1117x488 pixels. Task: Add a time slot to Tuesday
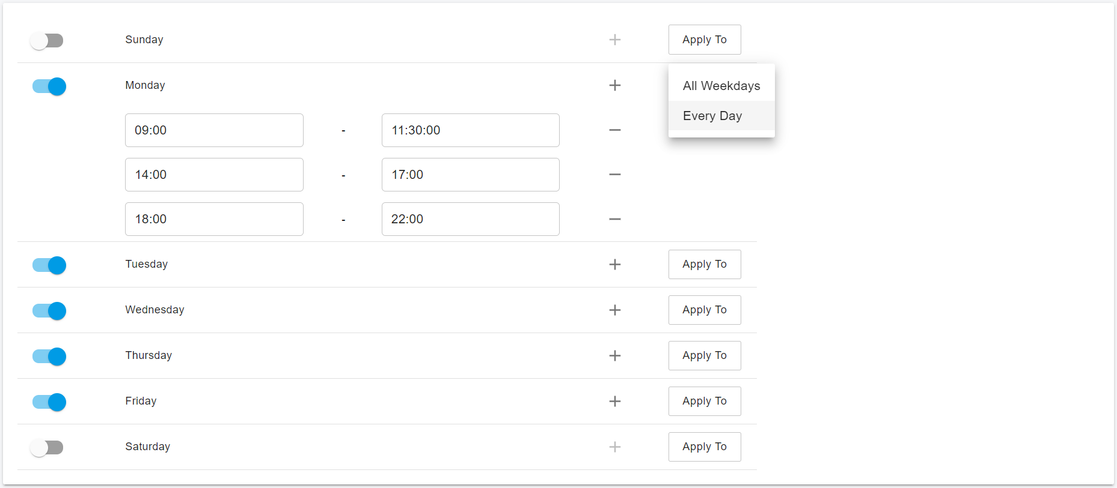[x=614, y=264]
